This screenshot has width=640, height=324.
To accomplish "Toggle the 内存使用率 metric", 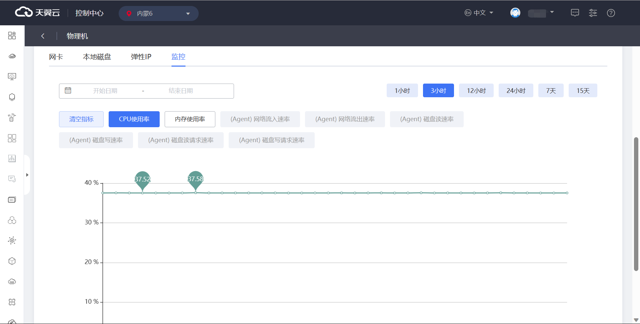I will pyautogui.click(x=190, y=119).
